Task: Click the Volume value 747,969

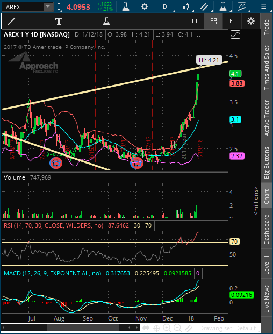Action: pyautogui.click(x=41, y=177)
